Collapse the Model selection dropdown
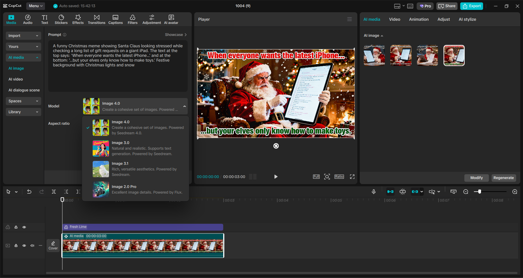 [x=184, y=106]
